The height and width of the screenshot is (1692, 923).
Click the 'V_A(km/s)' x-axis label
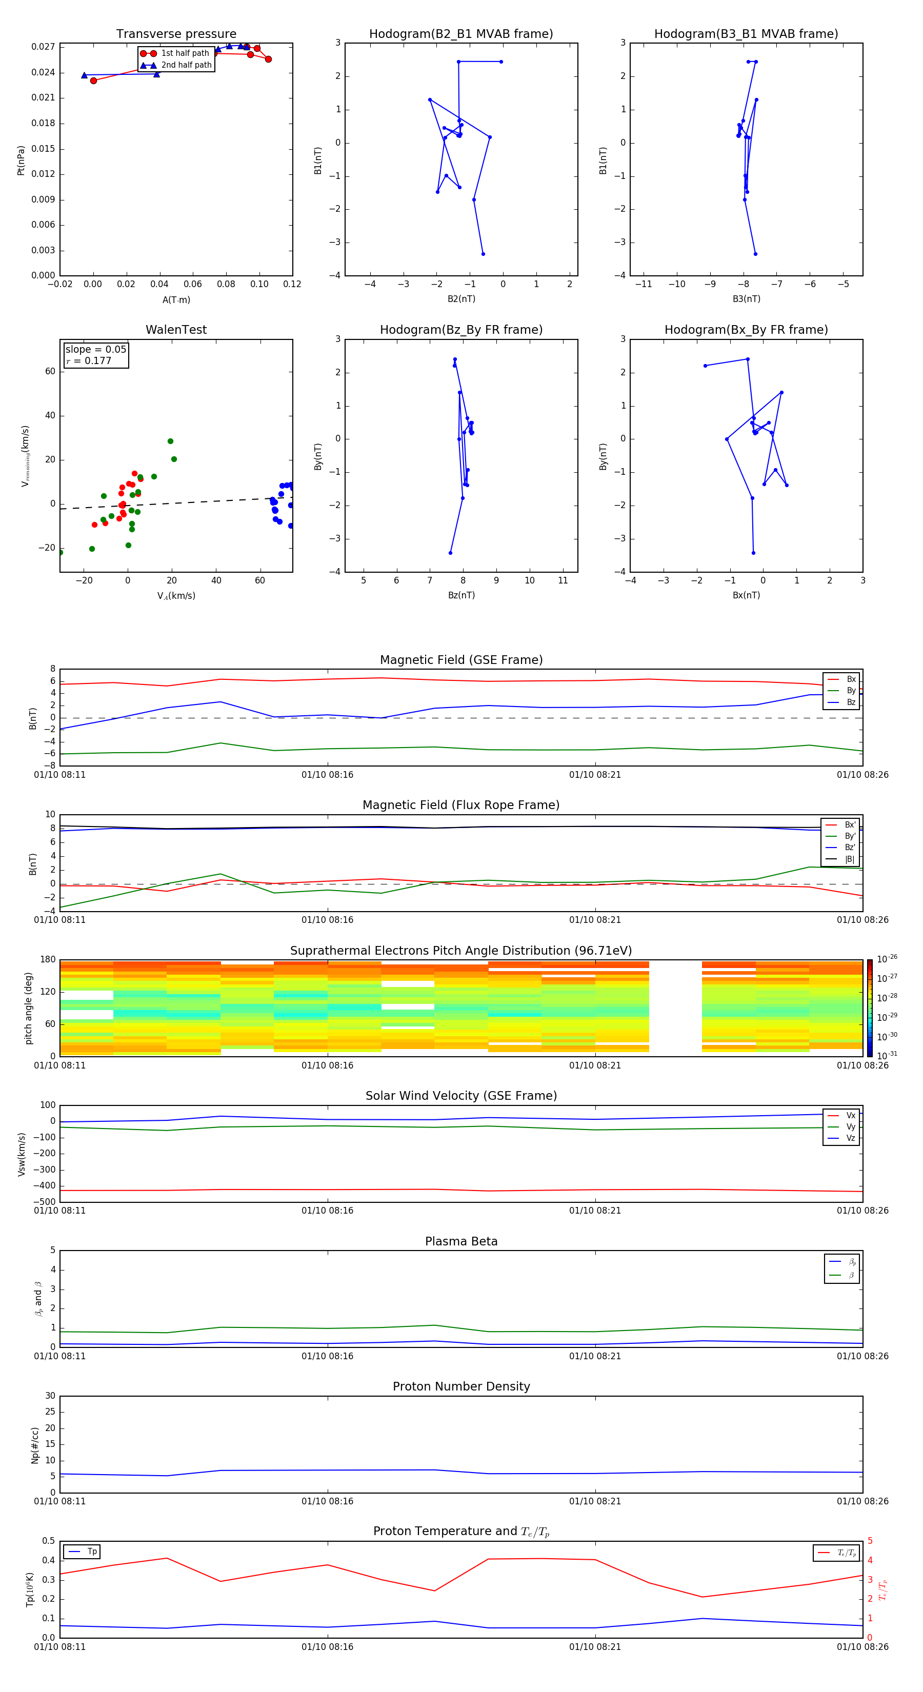click(176, 596)
